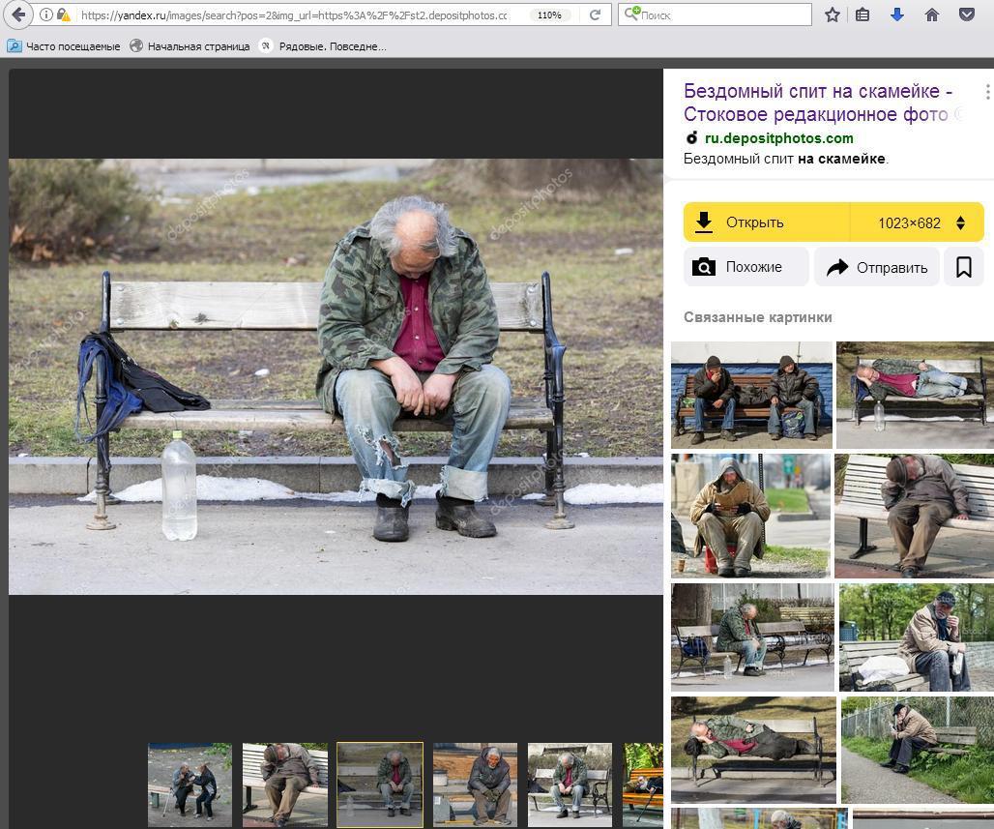Screen dimensions: 994x829
Task: Open the three-dot menu beside image title
Action: (x=986, y=92)
